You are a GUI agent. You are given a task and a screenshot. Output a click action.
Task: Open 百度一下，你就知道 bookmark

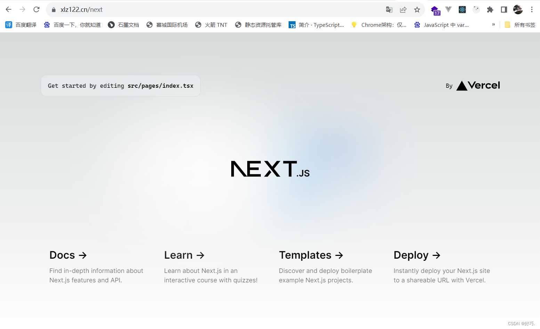coord(72,25)
